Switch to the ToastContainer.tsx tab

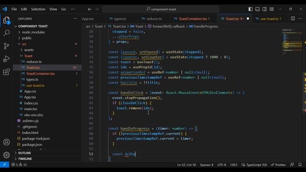click(x=194, y=19)
